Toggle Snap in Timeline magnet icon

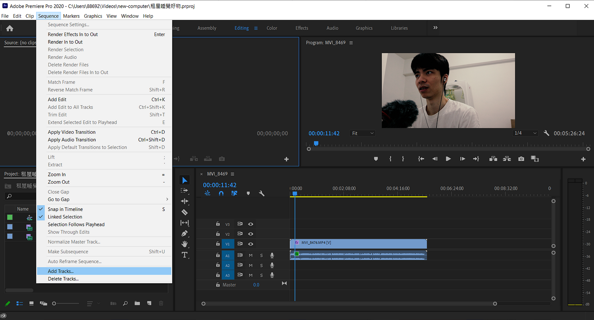coord(221,193)
